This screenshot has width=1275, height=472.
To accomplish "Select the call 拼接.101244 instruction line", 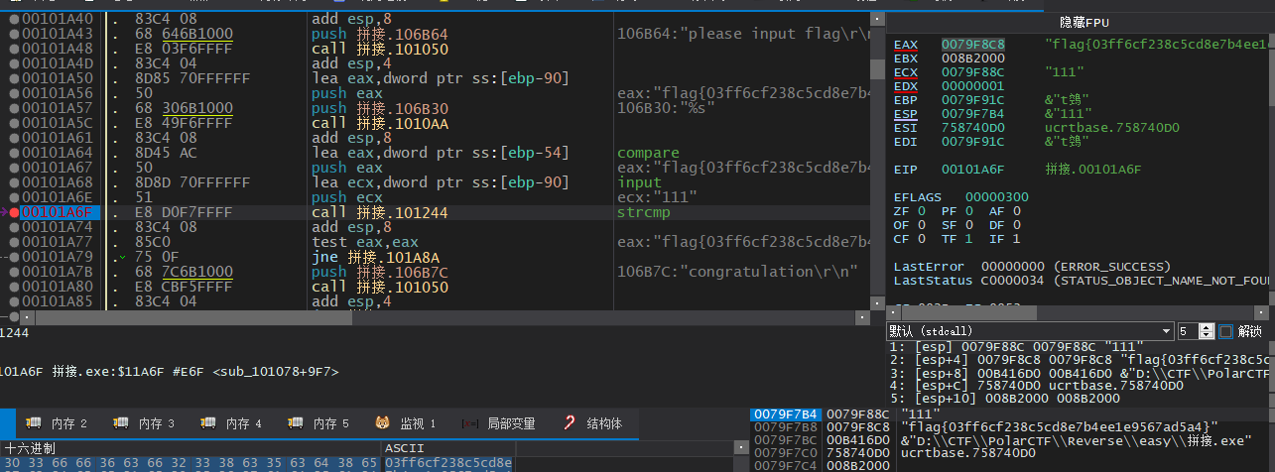I will point(379,212).
